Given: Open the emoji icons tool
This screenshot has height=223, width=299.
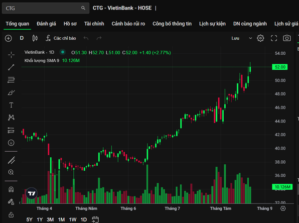Looking at the screenshot, I should tap(11, 143).
